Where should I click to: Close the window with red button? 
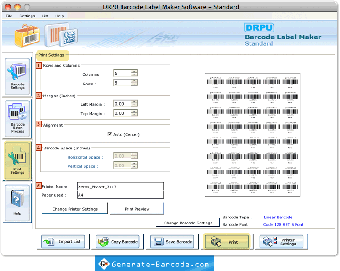coord(8,7)
